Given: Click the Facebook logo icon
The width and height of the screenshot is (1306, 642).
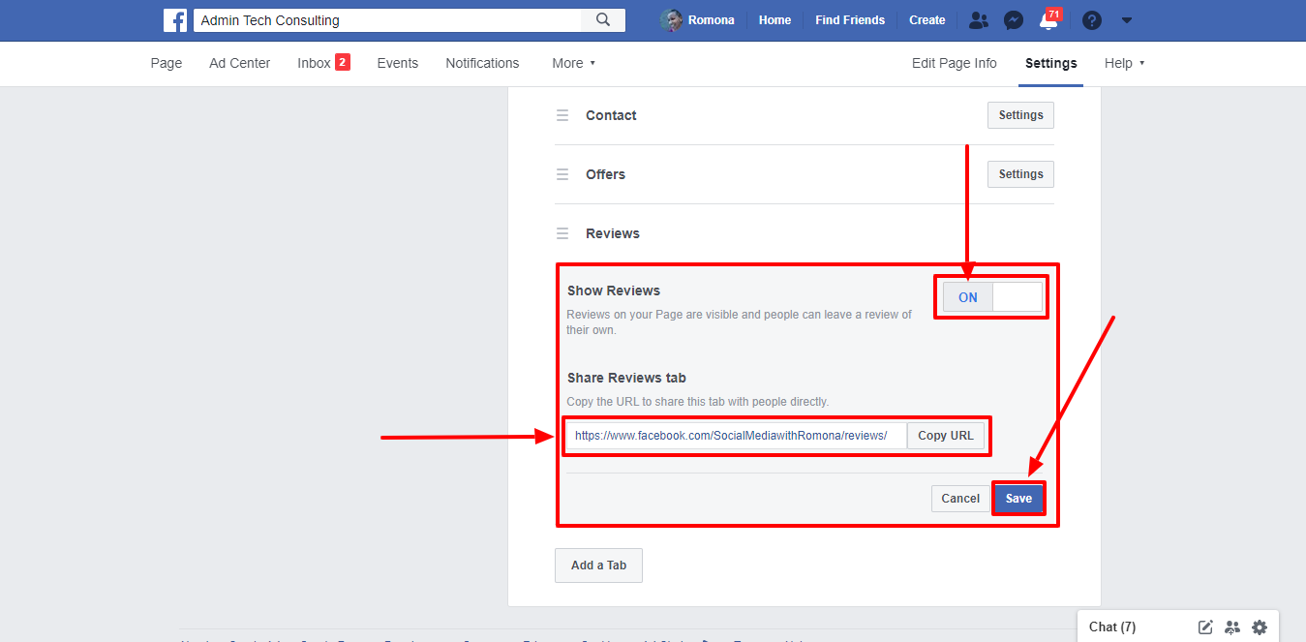Looking at the screenshot, I should coord(175,20).
